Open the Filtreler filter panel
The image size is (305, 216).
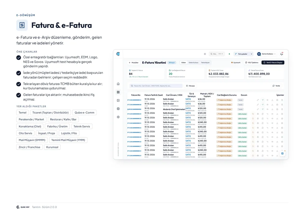[190, 86]
